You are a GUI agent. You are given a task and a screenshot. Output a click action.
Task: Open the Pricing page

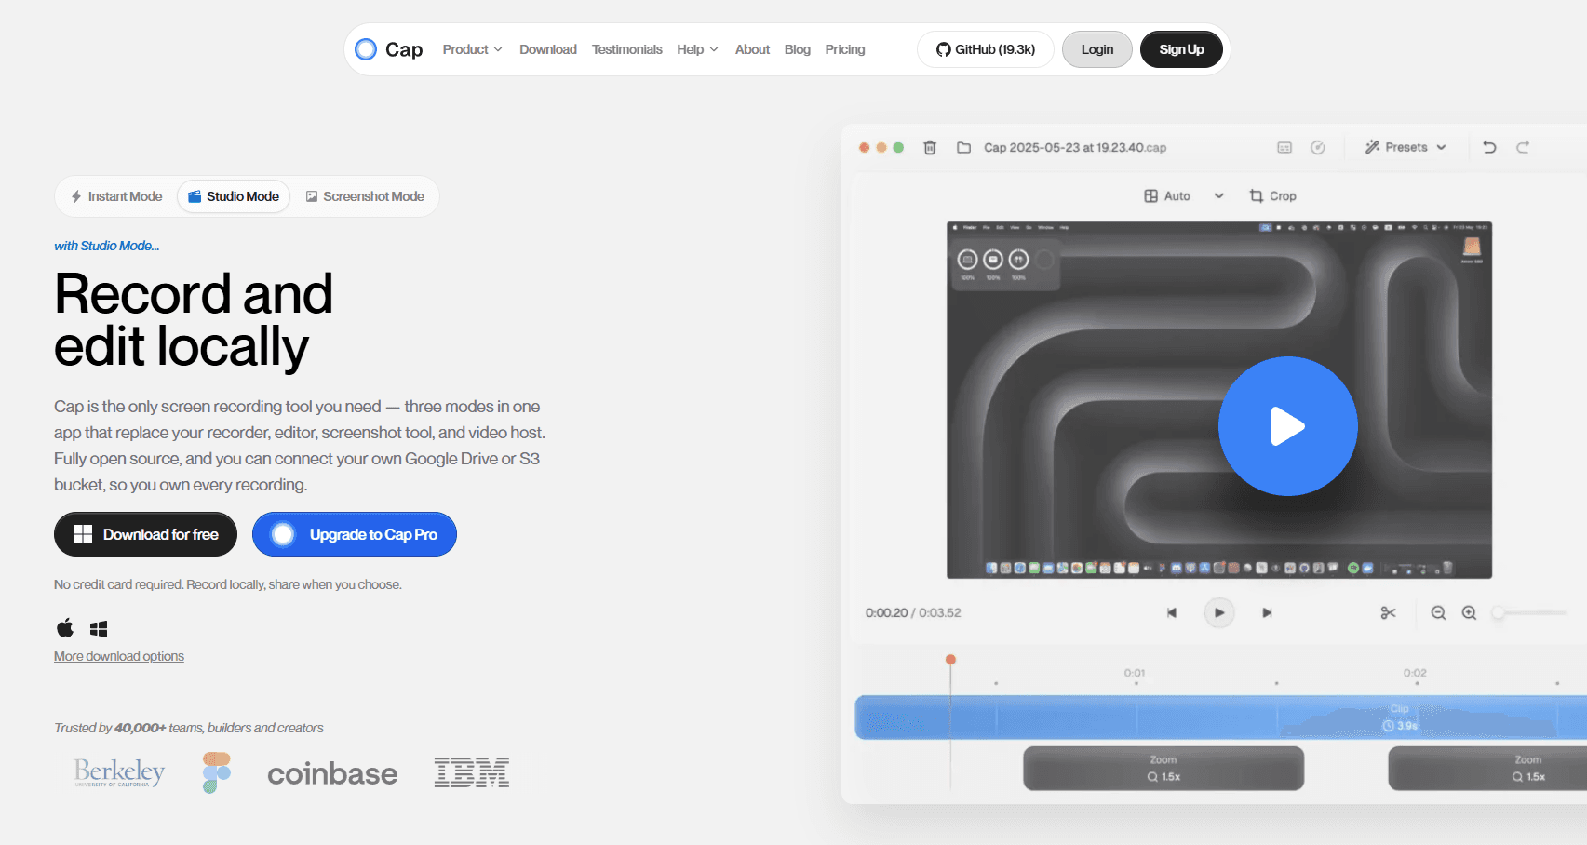845,49
